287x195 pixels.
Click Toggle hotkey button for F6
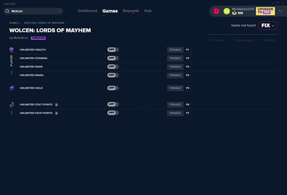point(175,105)
